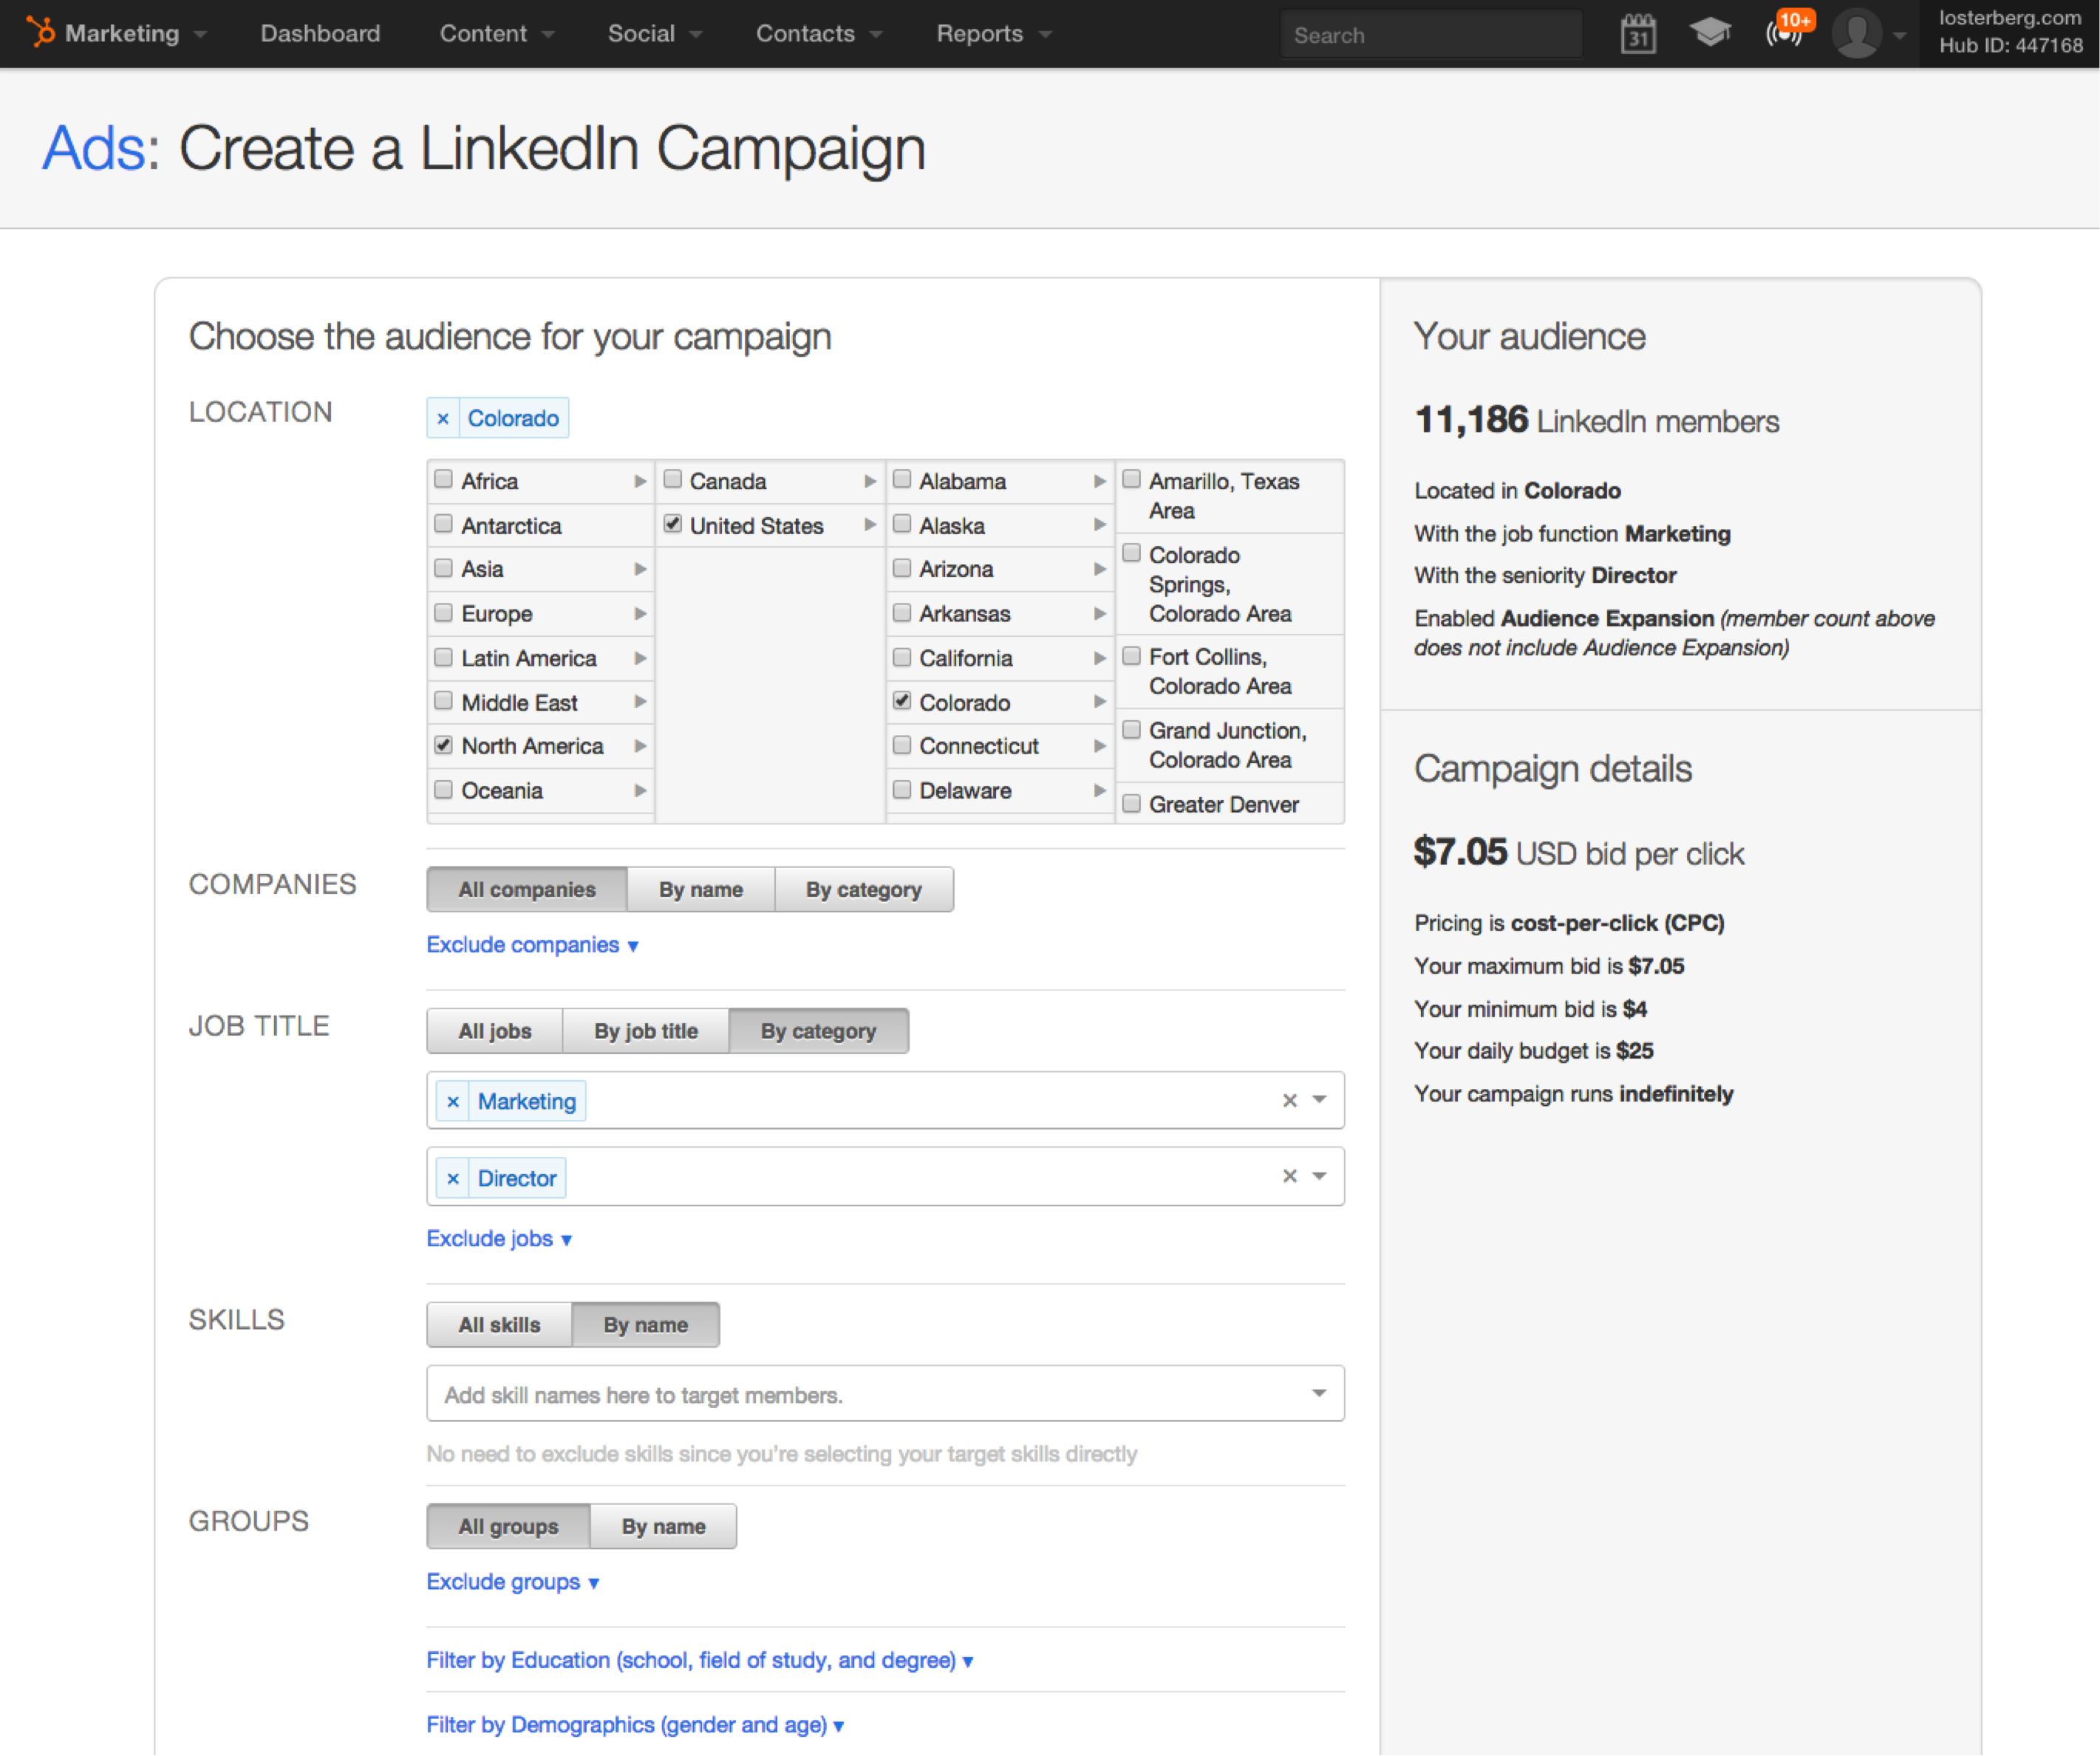The height and width of the screenshot is (1756, 2100).
Task: Open notifications icon with 10+ badge
Action: click(x=1787, y=30)
